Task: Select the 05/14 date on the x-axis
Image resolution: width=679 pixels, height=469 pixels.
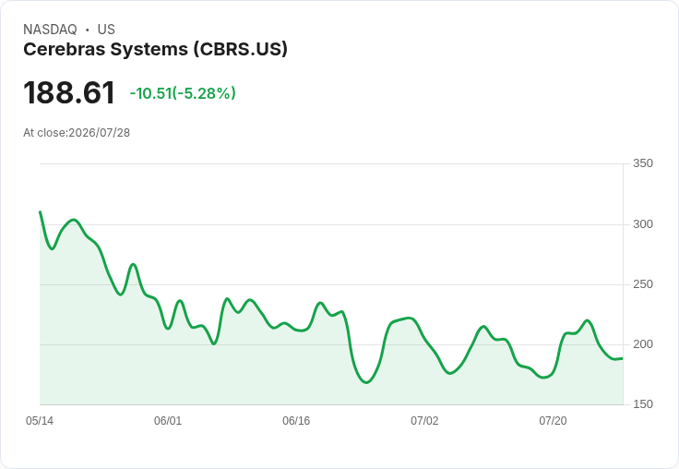Action: click(x=40, y=420)
